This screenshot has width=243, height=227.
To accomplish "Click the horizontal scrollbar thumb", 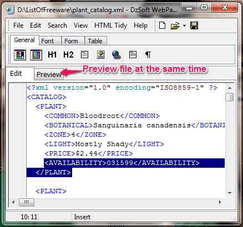I will point(27,203).
